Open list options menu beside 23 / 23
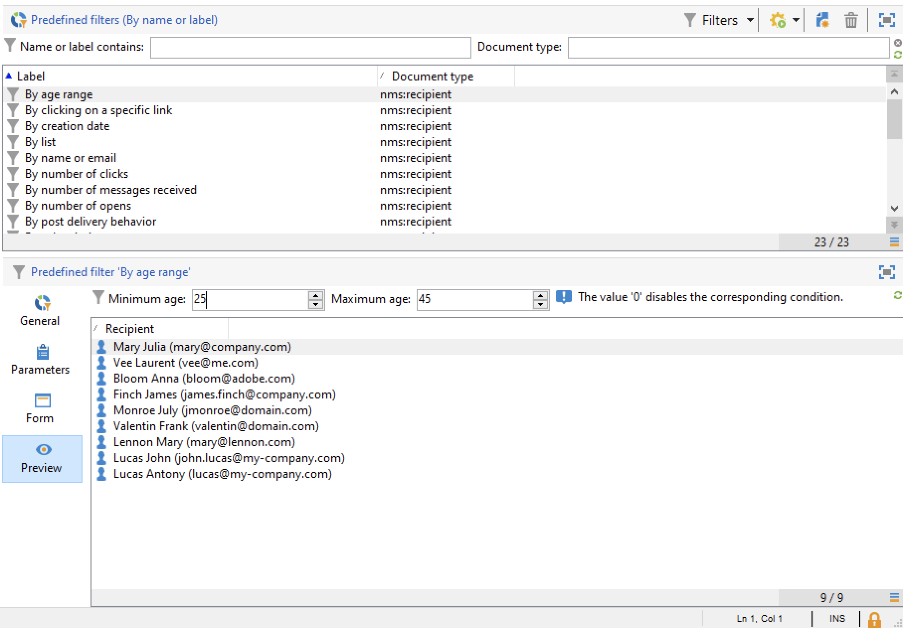Screen dimensions: 903x628 tap(894, 242)
